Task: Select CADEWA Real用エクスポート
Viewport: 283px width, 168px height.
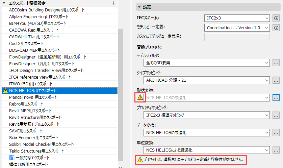Action: point(59,30)
